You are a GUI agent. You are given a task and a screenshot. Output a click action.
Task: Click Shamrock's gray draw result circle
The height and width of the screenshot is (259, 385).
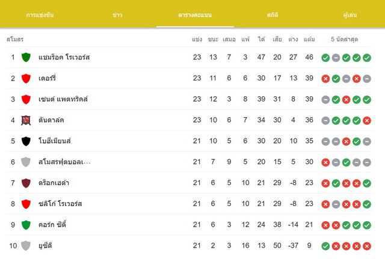tap(336, 58)
